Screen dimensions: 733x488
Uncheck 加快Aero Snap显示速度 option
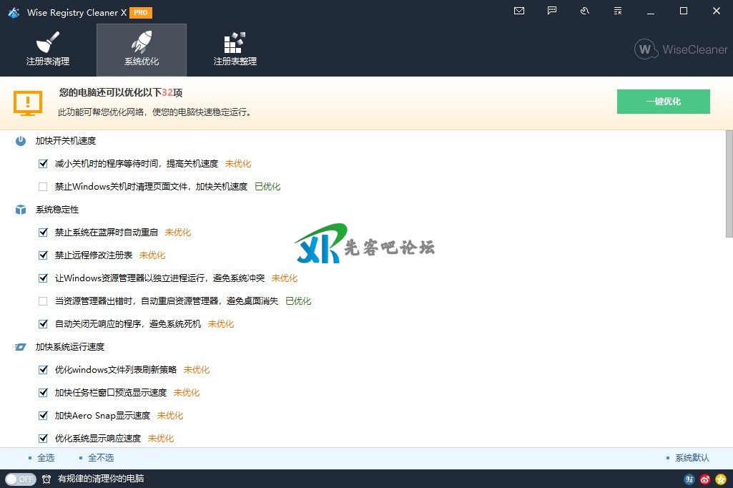(44, 416)
